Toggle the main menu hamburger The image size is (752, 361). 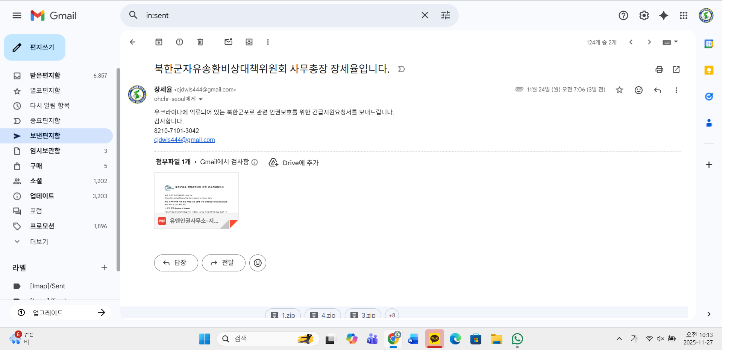17,15
